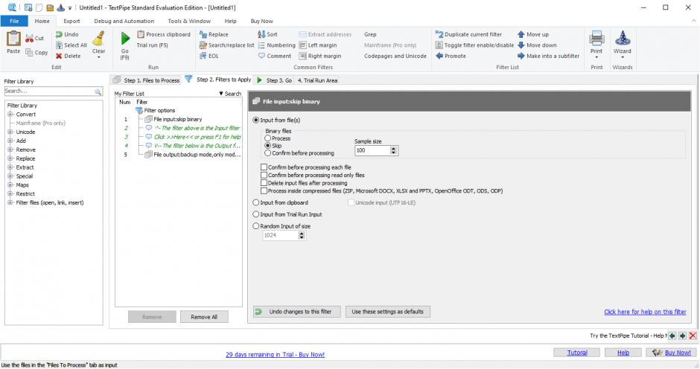Open the Wizard hat icon
Screen dimensions: 700x369
[623, 39]
